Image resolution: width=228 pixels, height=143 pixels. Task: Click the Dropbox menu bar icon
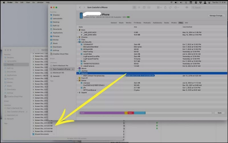[x=200, y=3]
